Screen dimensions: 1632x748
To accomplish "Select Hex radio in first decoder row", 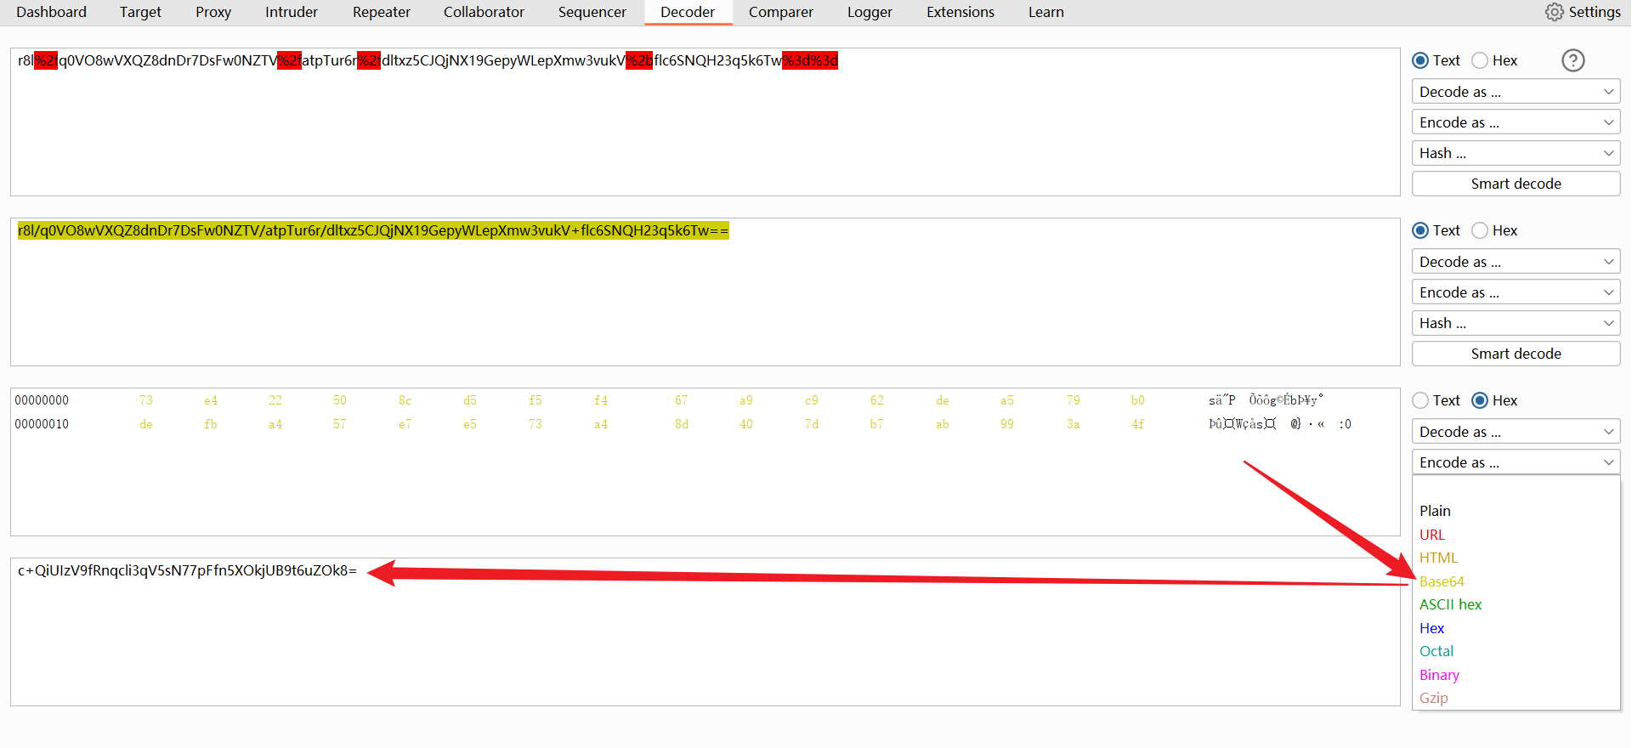I will 1480,60.
